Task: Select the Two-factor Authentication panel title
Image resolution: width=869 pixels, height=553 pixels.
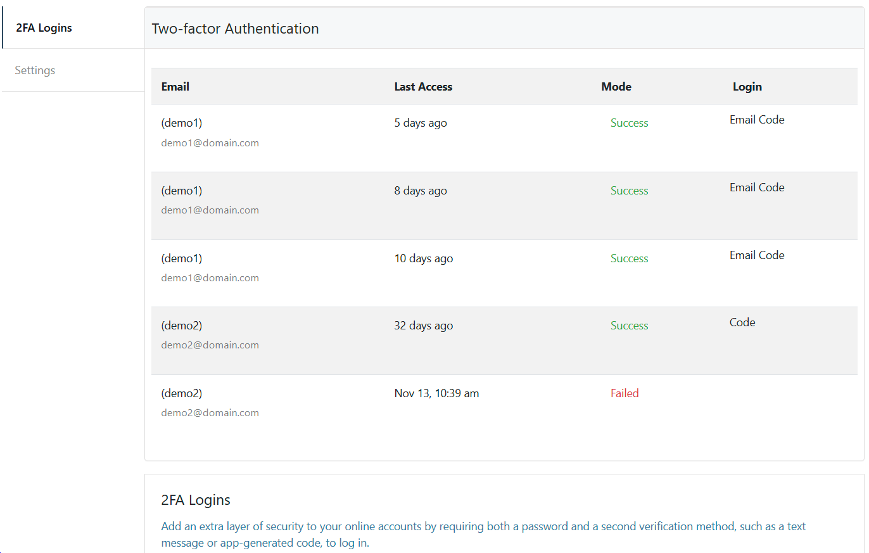Action: pyautogui.click(x=235, y=29)
